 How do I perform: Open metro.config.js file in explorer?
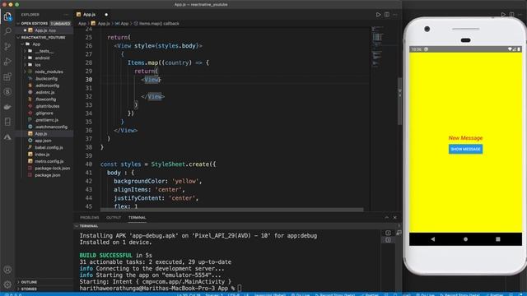click(49, 161)
